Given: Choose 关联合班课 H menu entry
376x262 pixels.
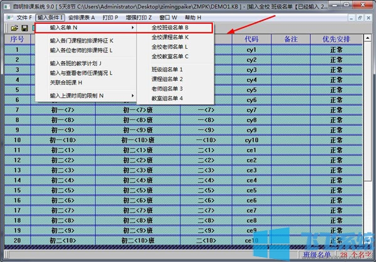Looking at the screenshot, I should click(x=86, y=83).
